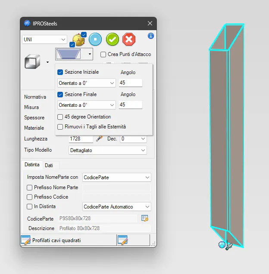Uncheck Sezione Iniziale checkbox
269x274 pixels.
pos(60,72)
